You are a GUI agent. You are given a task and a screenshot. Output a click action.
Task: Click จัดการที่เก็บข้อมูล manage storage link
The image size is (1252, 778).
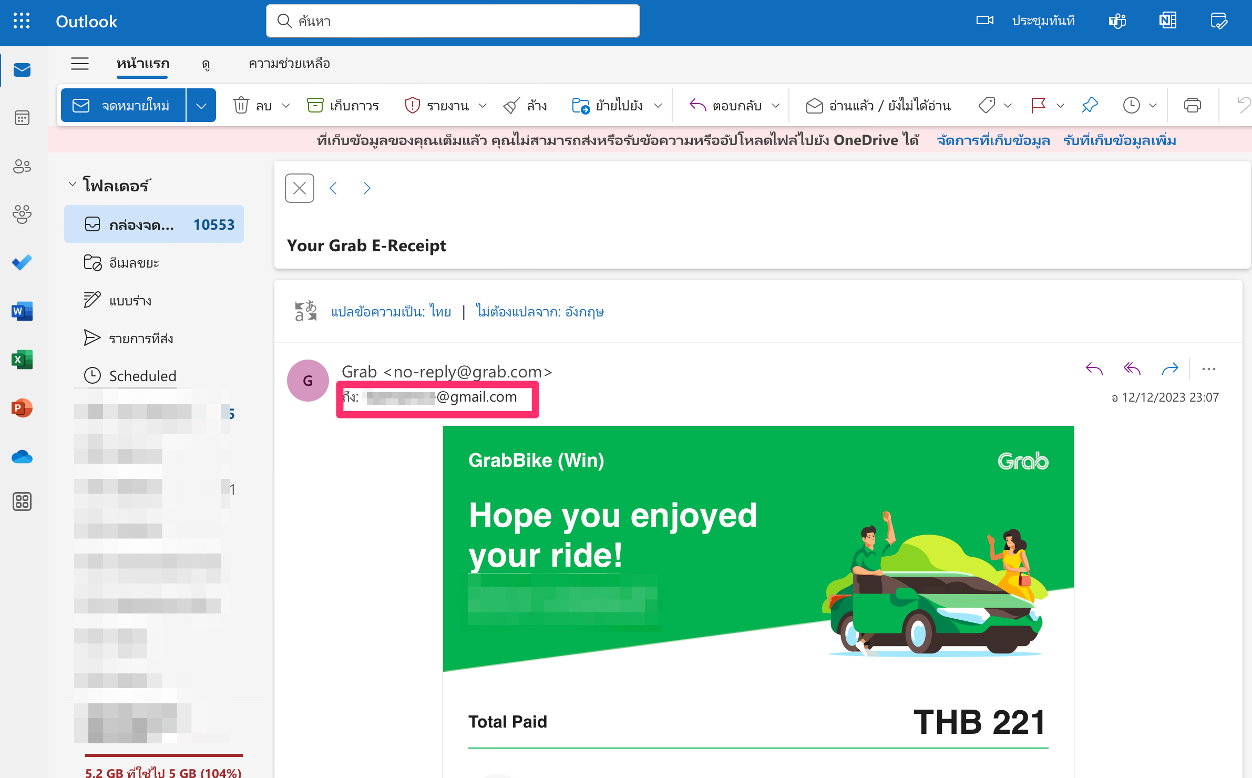[x=993, y=140]
